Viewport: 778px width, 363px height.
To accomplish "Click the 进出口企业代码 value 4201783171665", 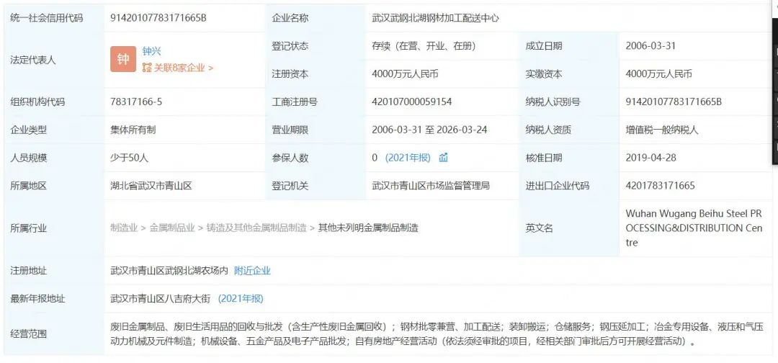I will click(661, 186).
